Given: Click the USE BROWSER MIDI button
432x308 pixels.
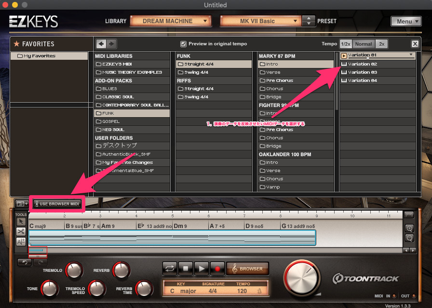Looking at the screenshot, I should click(x=57, y=204).
